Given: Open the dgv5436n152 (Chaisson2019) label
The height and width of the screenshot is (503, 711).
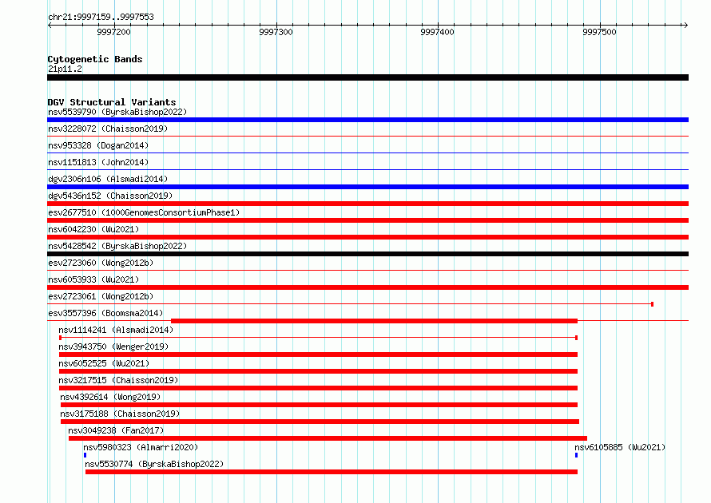Looking at the screenshot, I should click(110, 196).
